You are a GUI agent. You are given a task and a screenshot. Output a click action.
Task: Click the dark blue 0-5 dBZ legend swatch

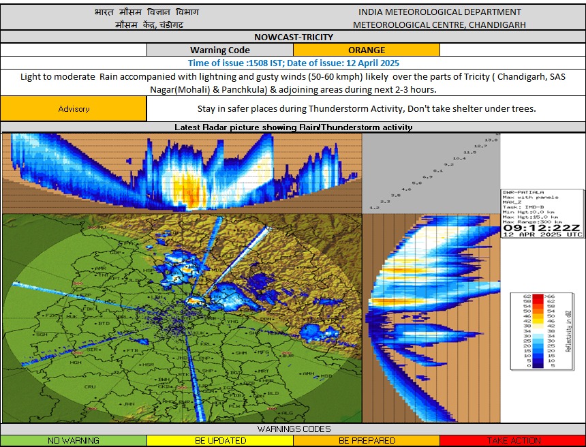[x=538, y=365]
